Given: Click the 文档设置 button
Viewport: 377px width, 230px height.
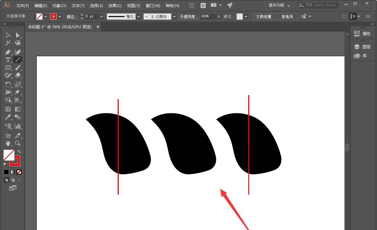Looking at the screenshot, I should [x=264, y=17].
